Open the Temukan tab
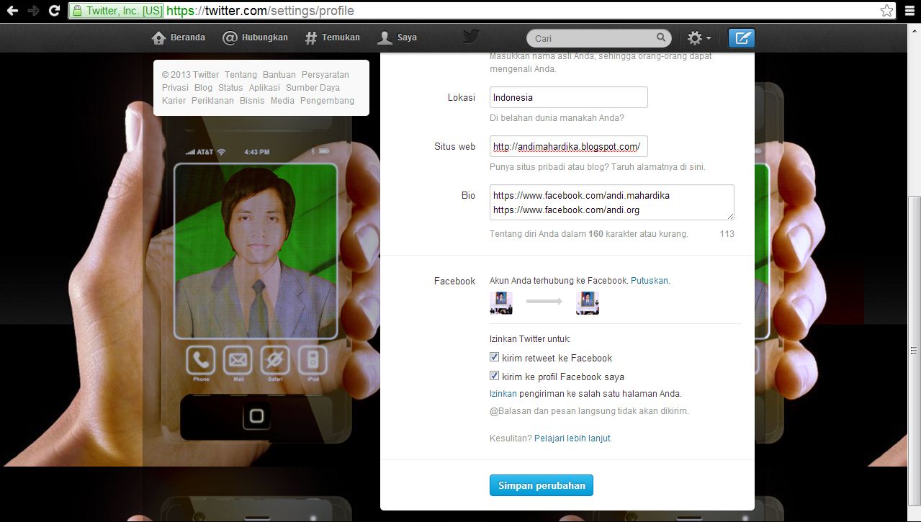Screen dimensions: 921x522 (332, 37)
